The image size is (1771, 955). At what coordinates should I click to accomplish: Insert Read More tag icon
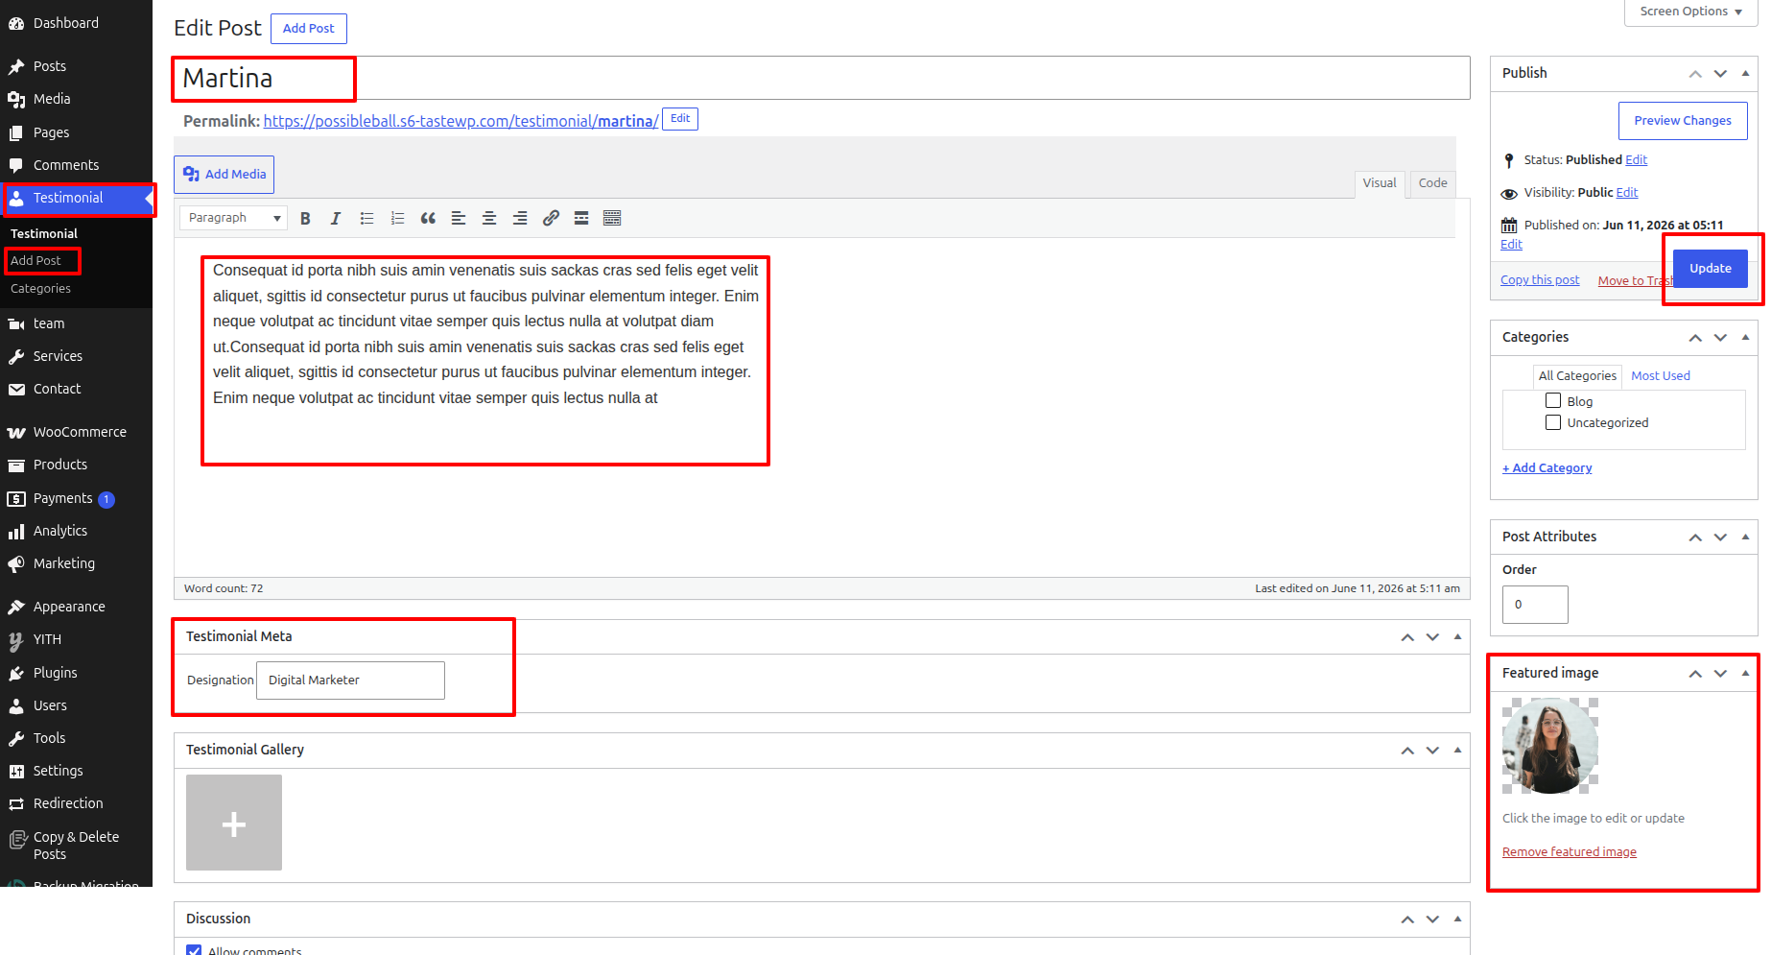[x=581, y=218]
